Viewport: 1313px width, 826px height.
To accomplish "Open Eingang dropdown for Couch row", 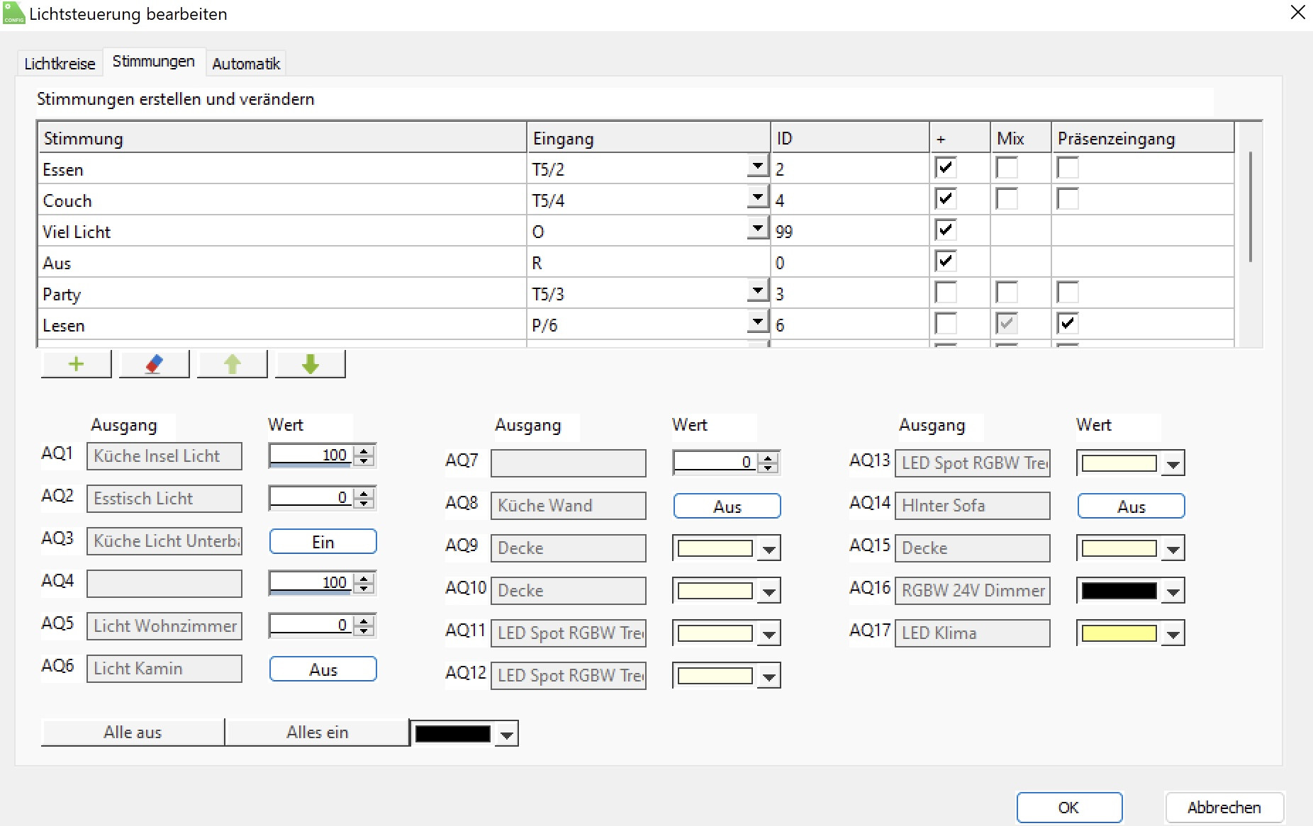I will [x=757, y=198].
